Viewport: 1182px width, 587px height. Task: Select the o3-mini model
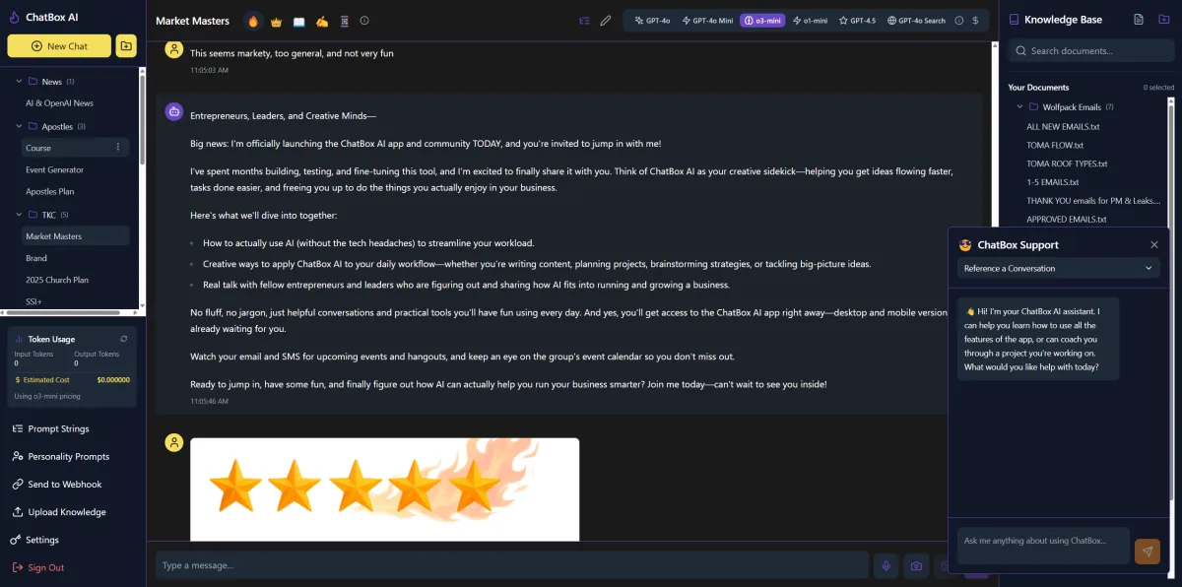[x=762, y=20]
